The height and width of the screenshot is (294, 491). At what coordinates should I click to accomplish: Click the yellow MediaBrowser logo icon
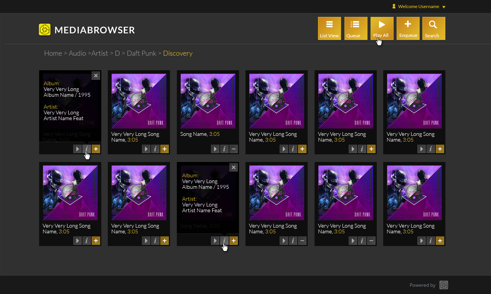(45, 30)
